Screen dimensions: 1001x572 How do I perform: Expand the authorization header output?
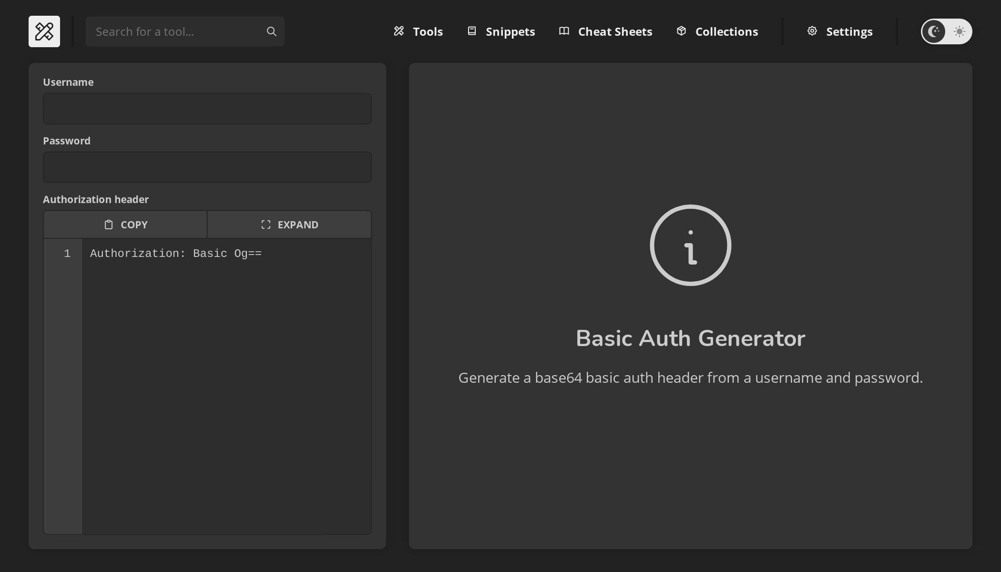289,225
